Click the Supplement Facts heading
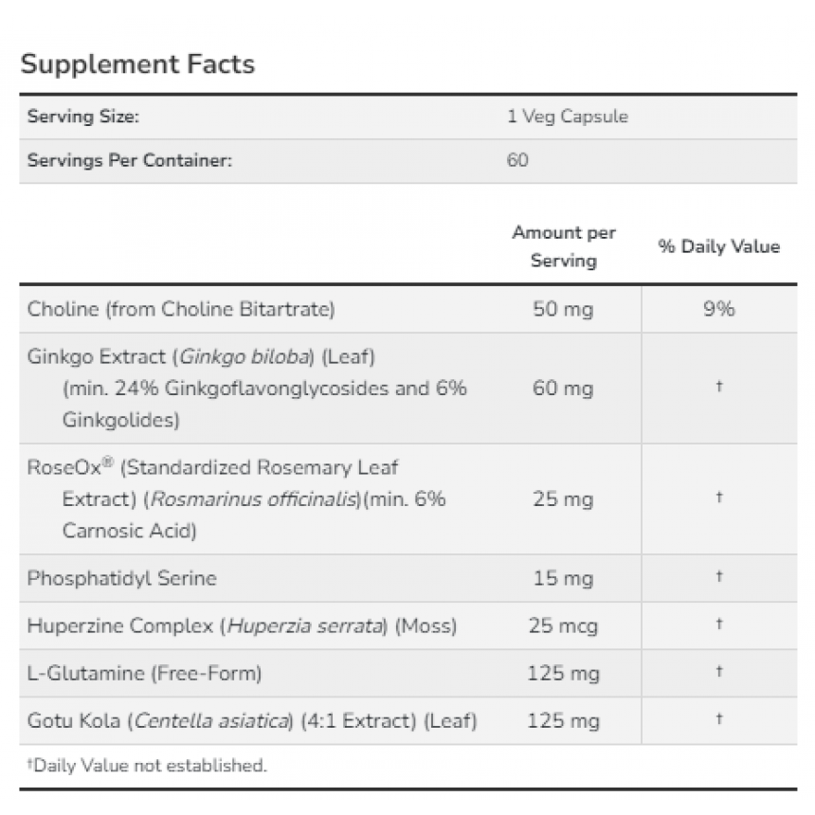 click(137, 64)
